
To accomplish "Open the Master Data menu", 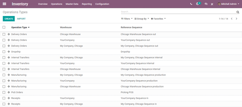I will pyautogui.click(x=72, y=4).
